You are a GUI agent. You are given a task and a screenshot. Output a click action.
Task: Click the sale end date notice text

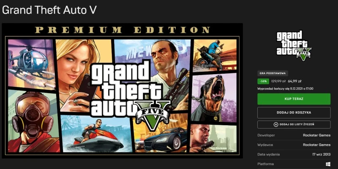[x=285, y=89]
